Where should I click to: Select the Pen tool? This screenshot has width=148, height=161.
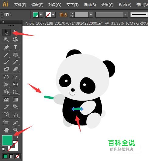click(6, 47)
